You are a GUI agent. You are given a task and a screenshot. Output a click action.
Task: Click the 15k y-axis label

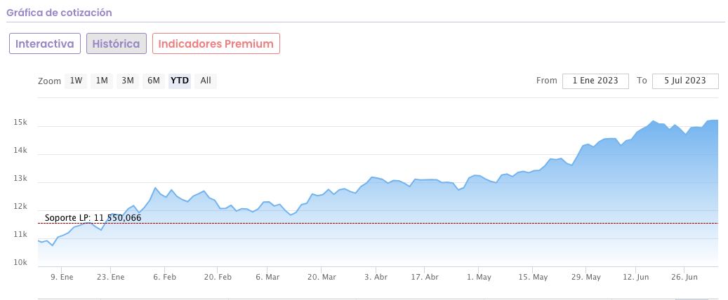[20, 123]
